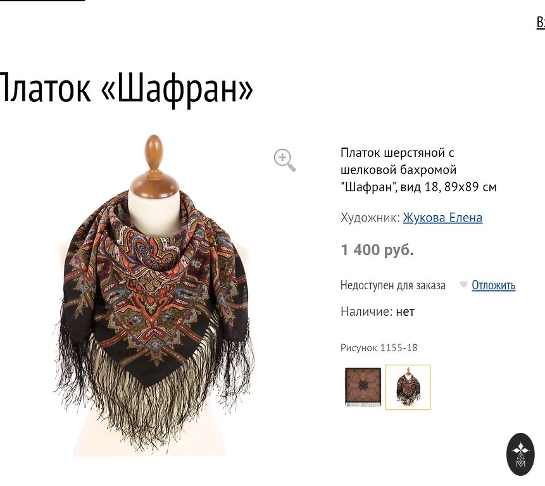Select the mannequin shawl thumbnail
This screenshot has height=486, width=545.
pos(408,387)
